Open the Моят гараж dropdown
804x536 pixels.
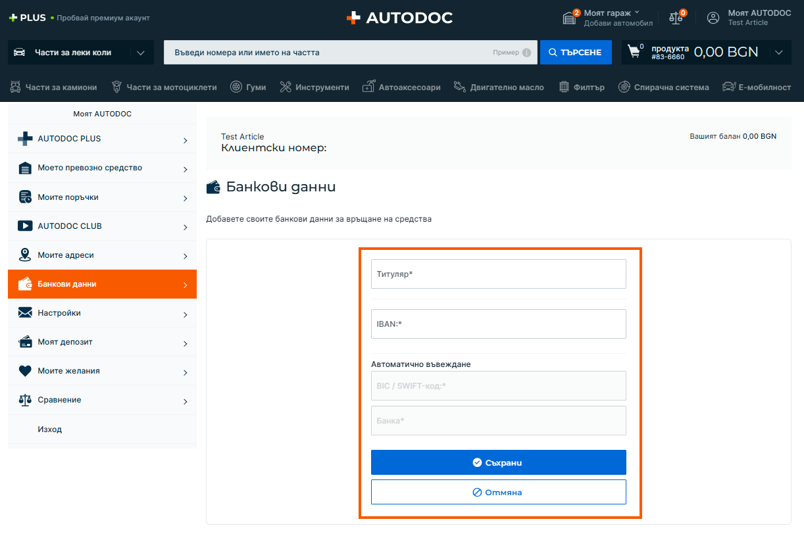pos(611,13)
